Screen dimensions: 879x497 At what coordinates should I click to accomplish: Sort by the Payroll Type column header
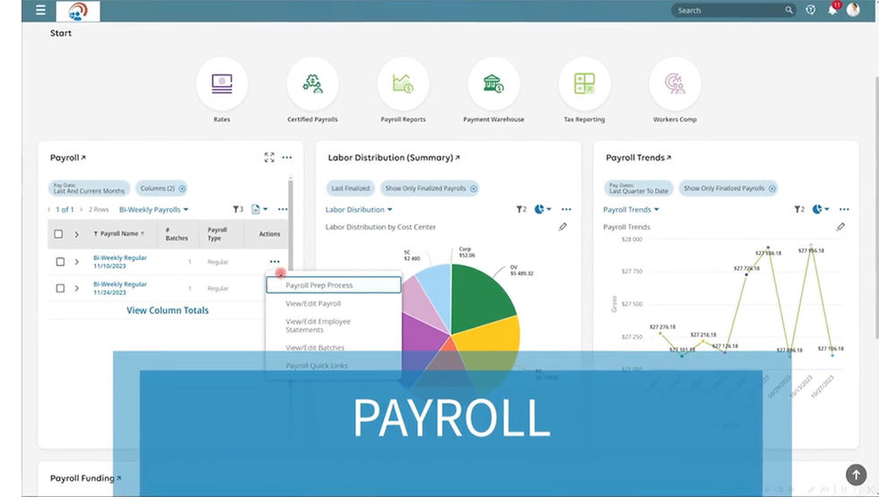pyautogui.click(x=217, y=234)
